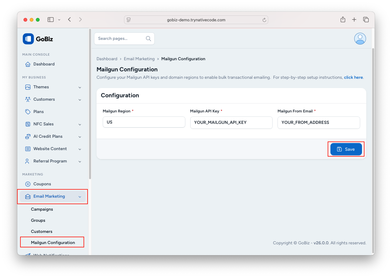This screenshot has height=278, width=392.
Task: Save the Mailgun configuration
Action: [x=346, y=149]
